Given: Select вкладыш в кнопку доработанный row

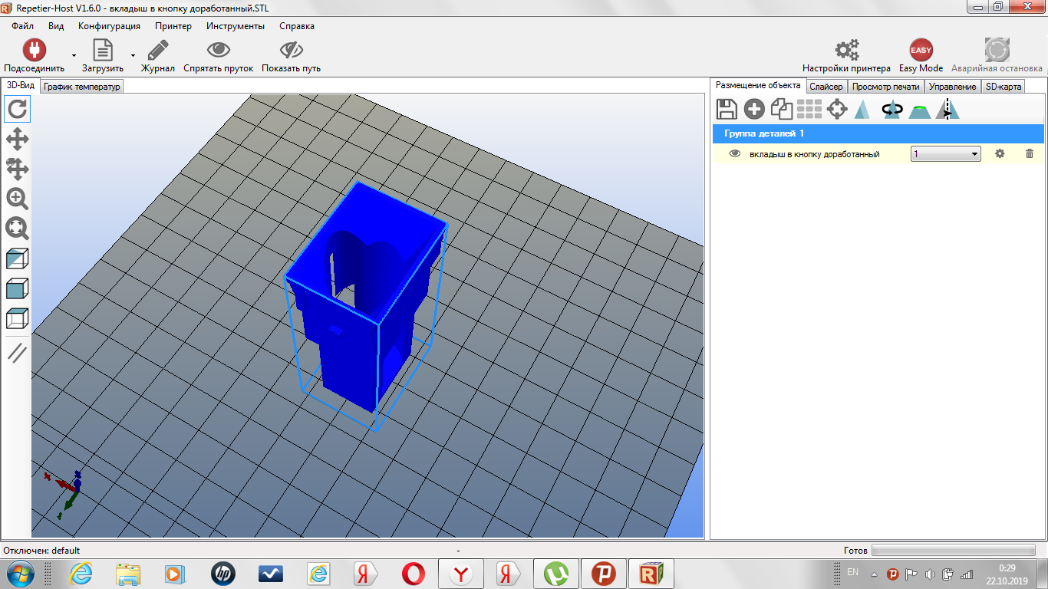Looking at the screenshot, I should (878, 154).
